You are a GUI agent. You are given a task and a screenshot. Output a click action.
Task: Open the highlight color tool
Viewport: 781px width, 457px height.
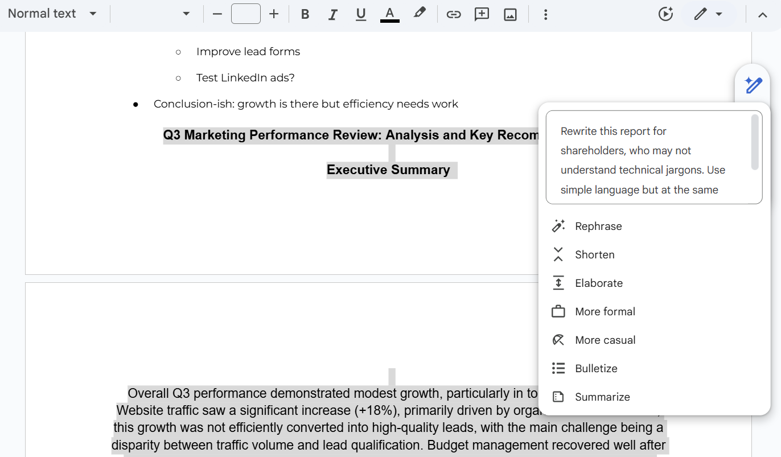420,13
